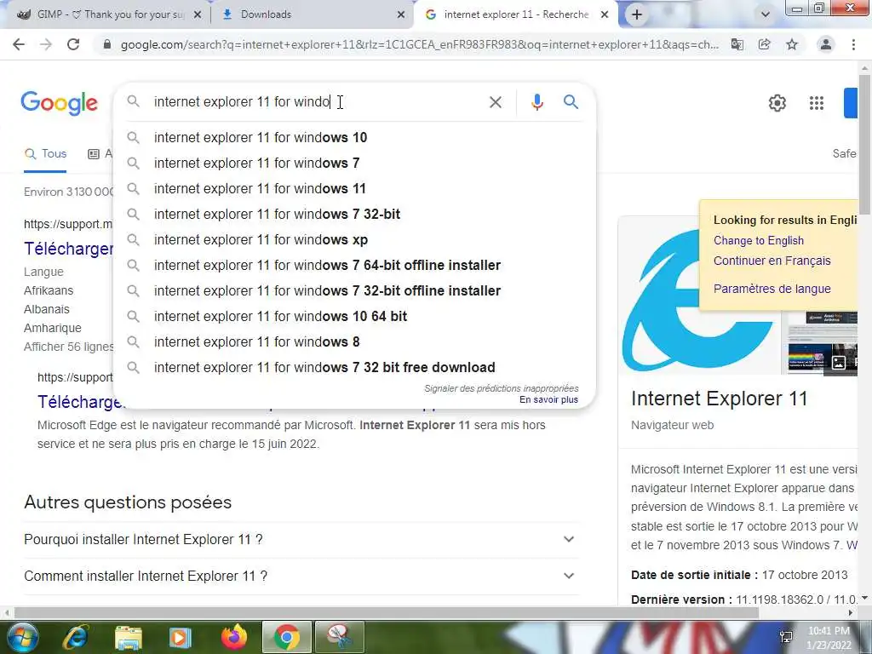Open the Google apps grid
Screen dimensions: 872x654
point(817,103)
